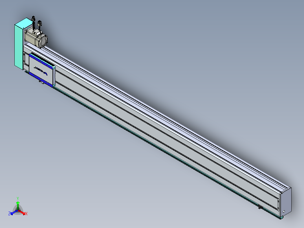Viewport: 304px width, 228px height.
Task: Click the green Y axis arrow
Action: (18, 205)
